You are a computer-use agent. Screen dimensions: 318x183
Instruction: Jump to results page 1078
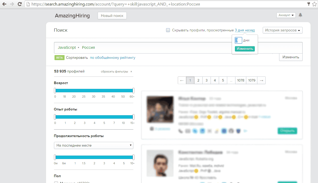(x=241, y=80)
